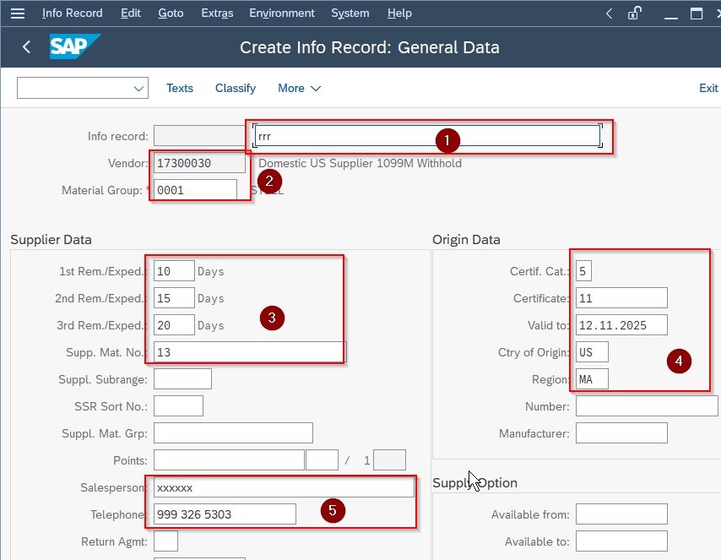Click the Valid to date field
721x560 pixels.
pyautogui.click(x=621, y=325)
